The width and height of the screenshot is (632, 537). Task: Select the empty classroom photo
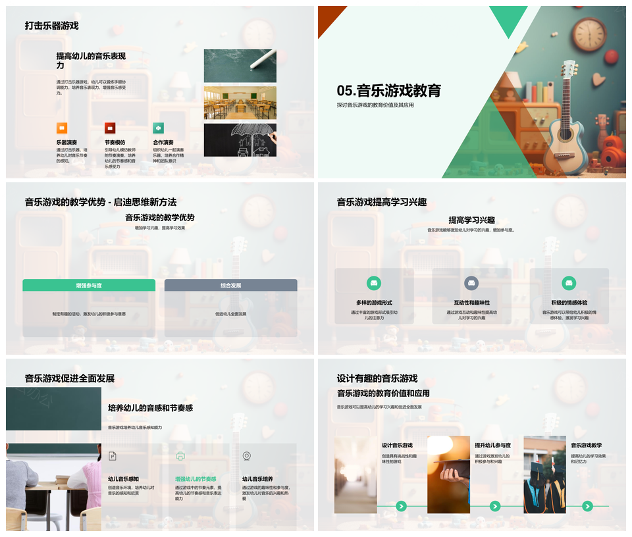[x=240, y=103]
